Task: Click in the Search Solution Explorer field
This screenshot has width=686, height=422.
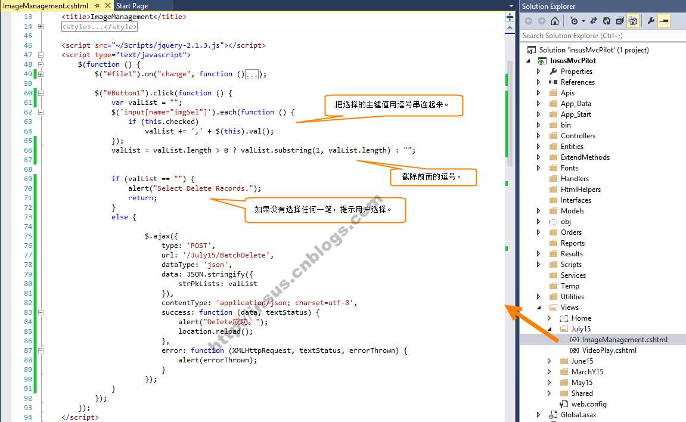Action: coord(603,35)
